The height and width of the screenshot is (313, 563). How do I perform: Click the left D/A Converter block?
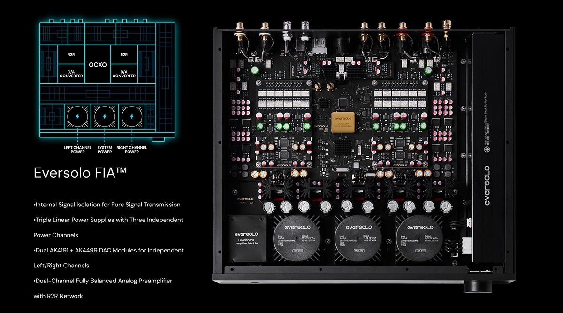coord(71,74)
